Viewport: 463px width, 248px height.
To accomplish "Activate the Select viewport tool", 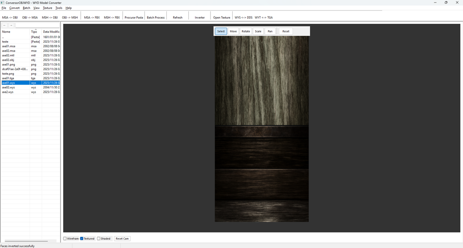I will pyautogui.click(x=221, y=31).
